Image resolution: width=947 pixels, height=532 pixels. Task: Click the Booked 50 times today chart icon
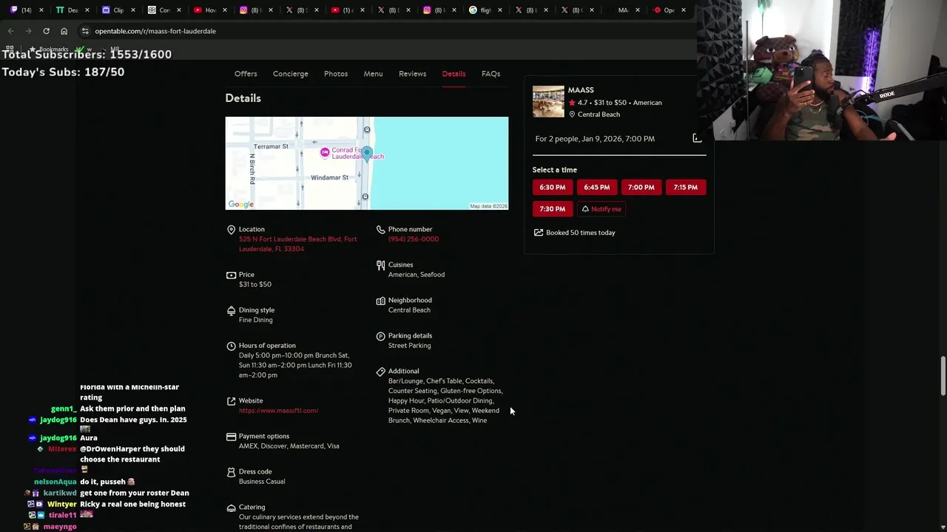(x=539, y=233)
